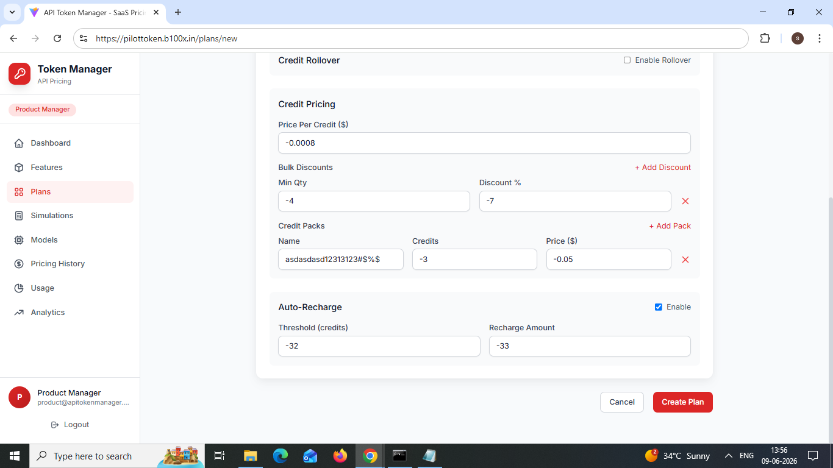833x468 pixels.
Task: Click the credit pack Name field
Action: [x=341, y=260]
